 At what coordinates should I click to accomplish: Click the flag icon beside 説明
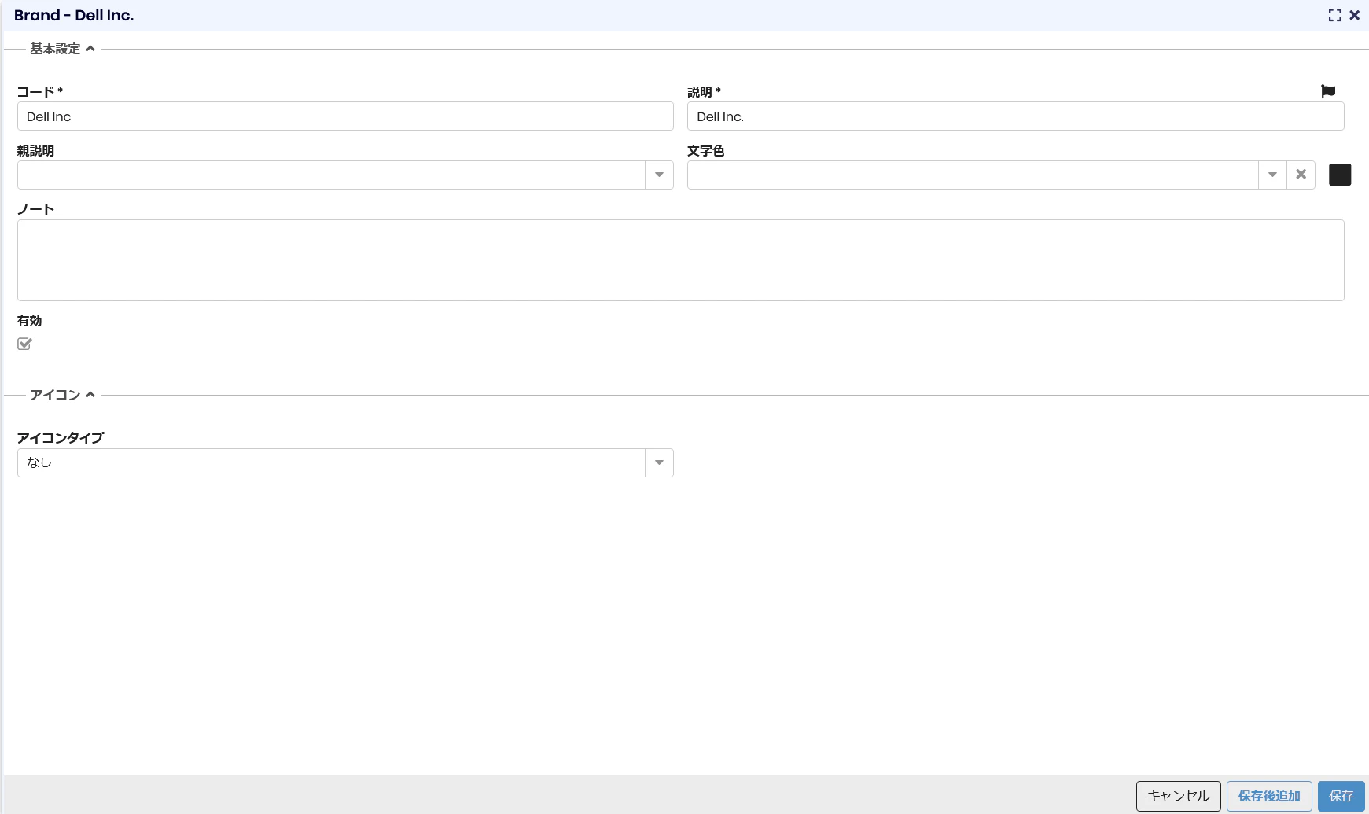(x=1328, y=91)
